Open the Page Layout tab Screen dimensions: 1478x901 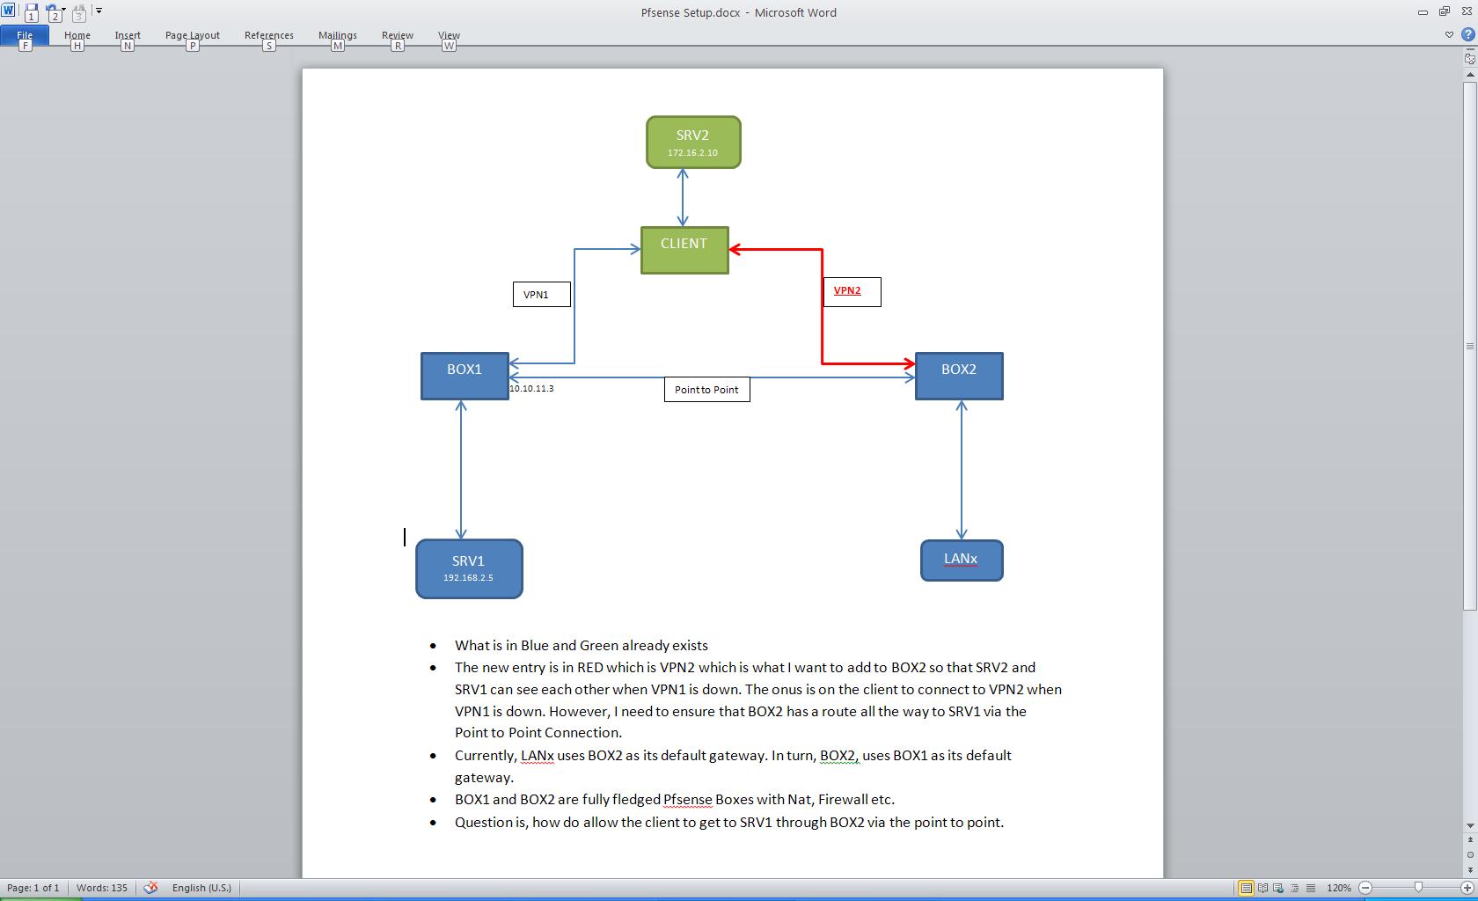coord(193,36)
